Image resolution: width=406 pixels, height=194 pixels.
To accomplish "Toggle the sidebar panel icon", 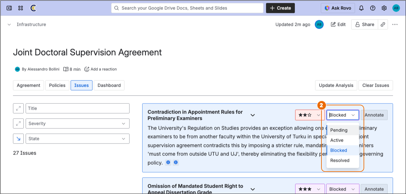I will (x=9, y=8).
